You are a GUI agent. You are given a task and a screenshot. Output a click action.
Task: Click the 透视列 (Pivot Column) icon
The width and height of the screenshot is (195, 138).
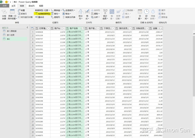pos(52,17)
